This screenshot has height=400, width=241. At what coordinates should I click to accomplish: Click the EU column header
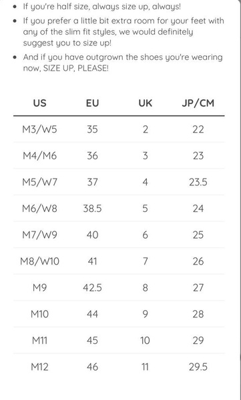[x=92, y=103]
